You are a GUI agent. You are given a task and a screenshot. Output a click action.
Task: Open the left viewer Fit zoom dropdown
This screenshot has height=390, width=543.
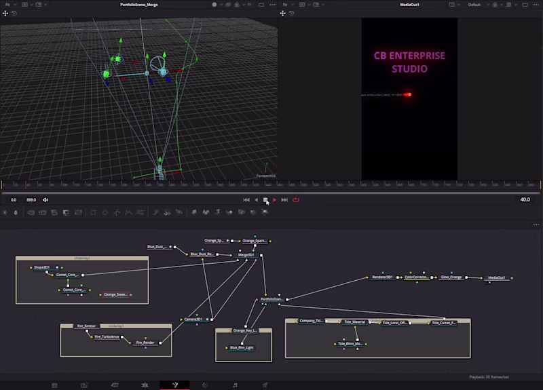click(11, 5)
